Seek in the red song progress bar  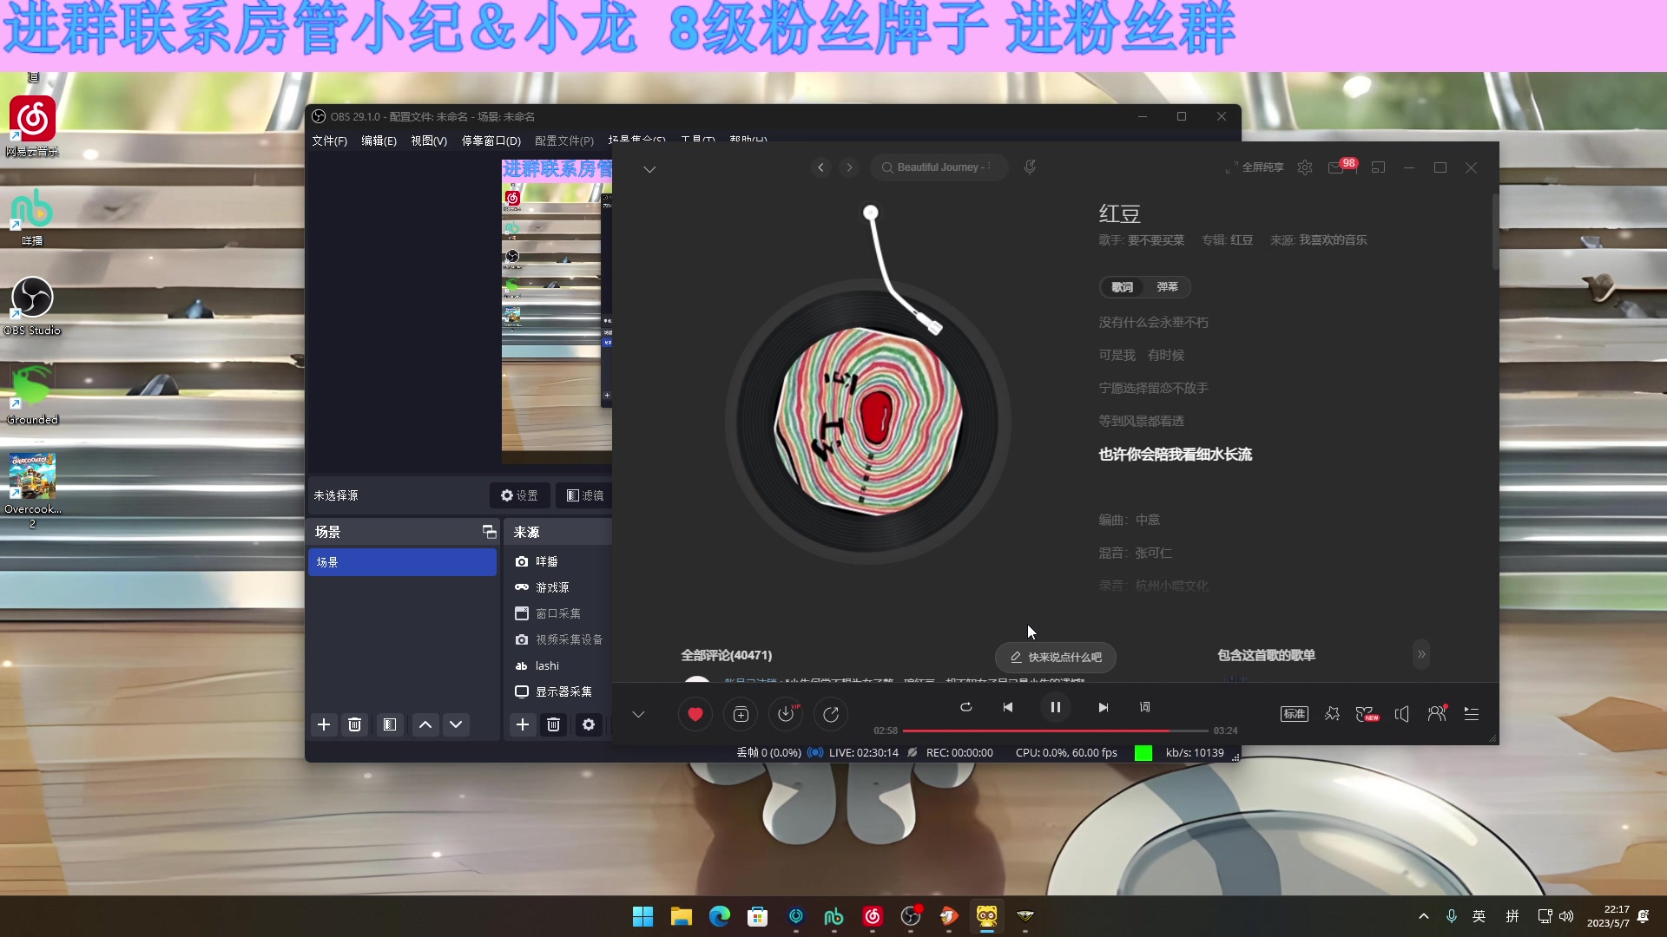click(1055, 731)
